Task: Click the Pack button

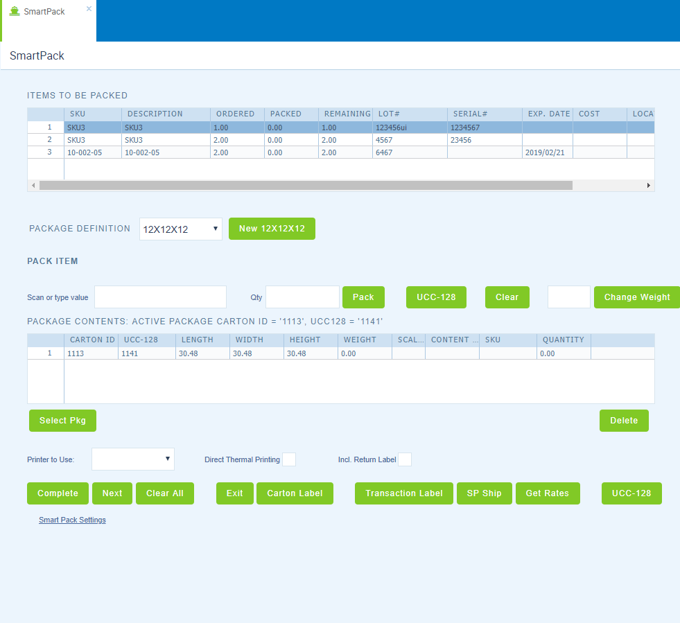Action: pyautogui.click(x=363, y=297)
